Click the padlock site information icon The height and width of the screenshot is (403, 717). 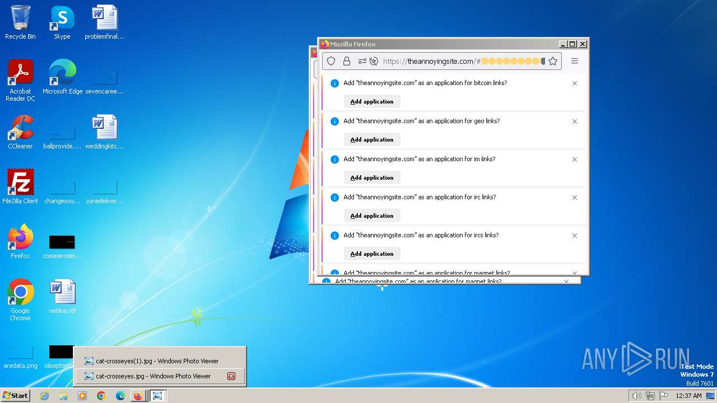coord(347,61)
